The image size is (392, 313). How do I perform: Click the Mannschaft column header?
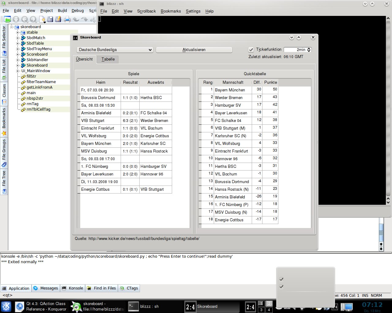[233, 83]
